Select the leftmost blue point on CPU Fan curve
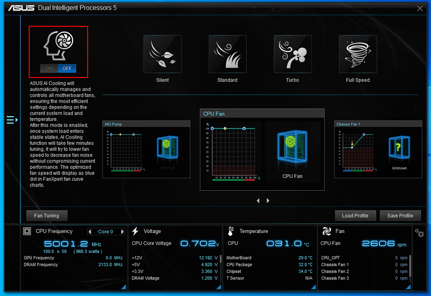Screen dimensions: 431x296 [x=212, y=129]
